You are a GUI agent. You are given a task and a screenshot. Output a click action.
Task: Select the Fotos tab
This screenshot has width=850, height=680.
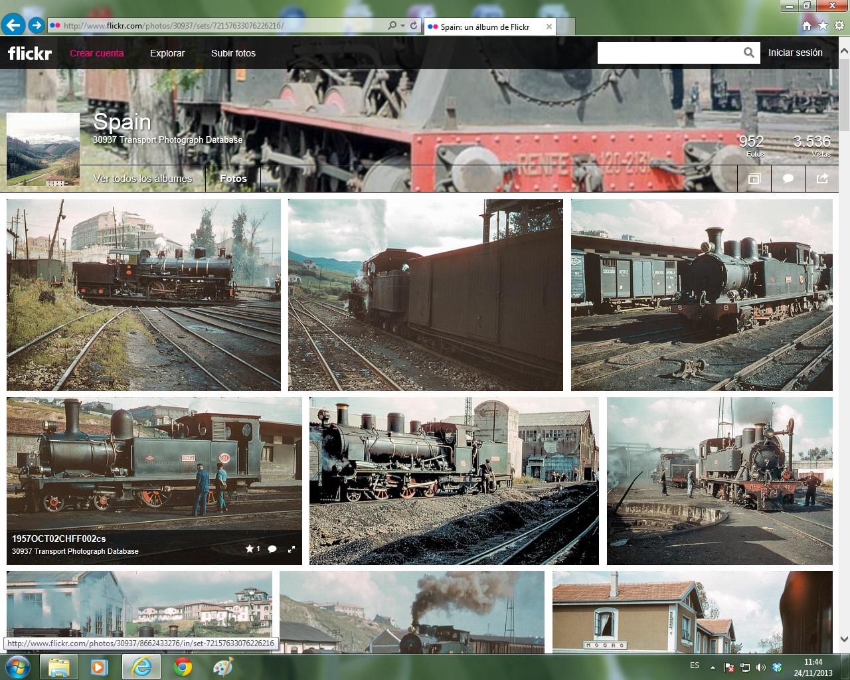pyautogui.click(x=233, y=179)
